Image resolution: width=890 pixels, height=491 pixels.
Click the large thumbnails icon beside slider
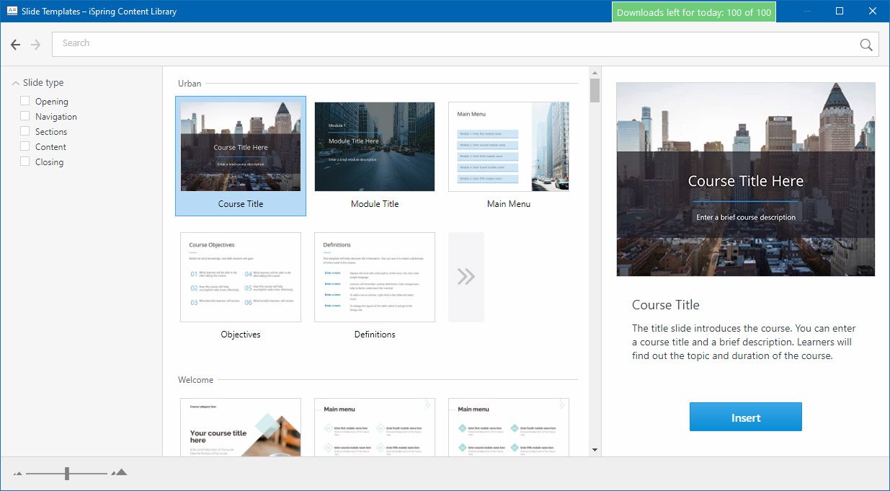120,472
